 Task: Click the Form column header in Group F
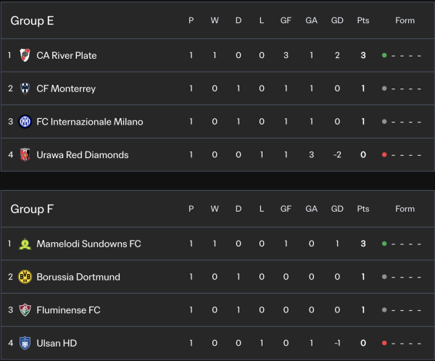click(x=405, y=209)
